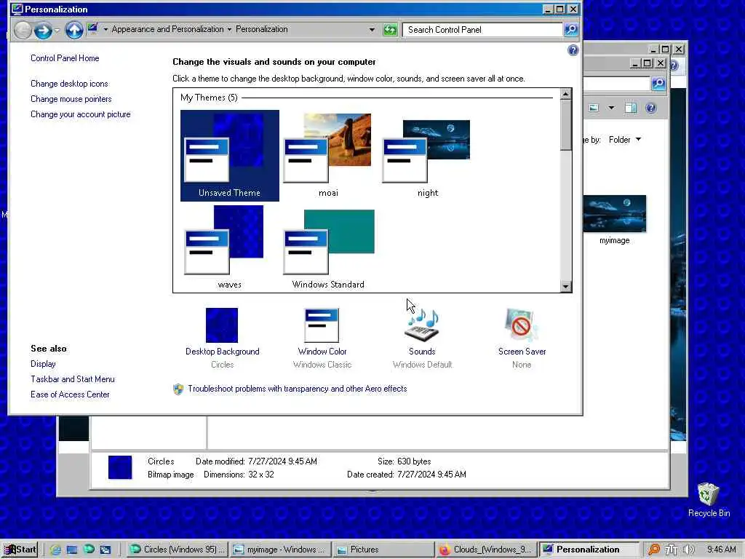Launch Internet Explorer from quick launch

[x=55, y=550]
